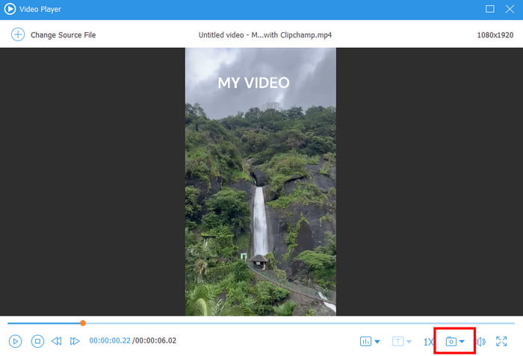Click the subtitle T icon

tap(398, 342)
